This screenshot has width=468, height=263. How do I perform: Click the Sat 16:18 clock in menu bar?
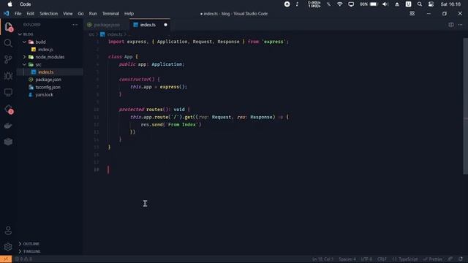pos(450,4)
